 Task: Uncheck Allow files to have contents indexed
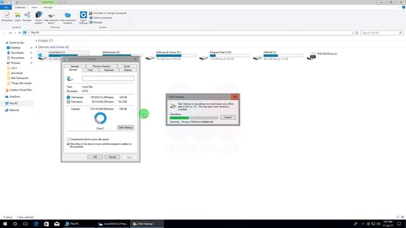tap(68, 144)
